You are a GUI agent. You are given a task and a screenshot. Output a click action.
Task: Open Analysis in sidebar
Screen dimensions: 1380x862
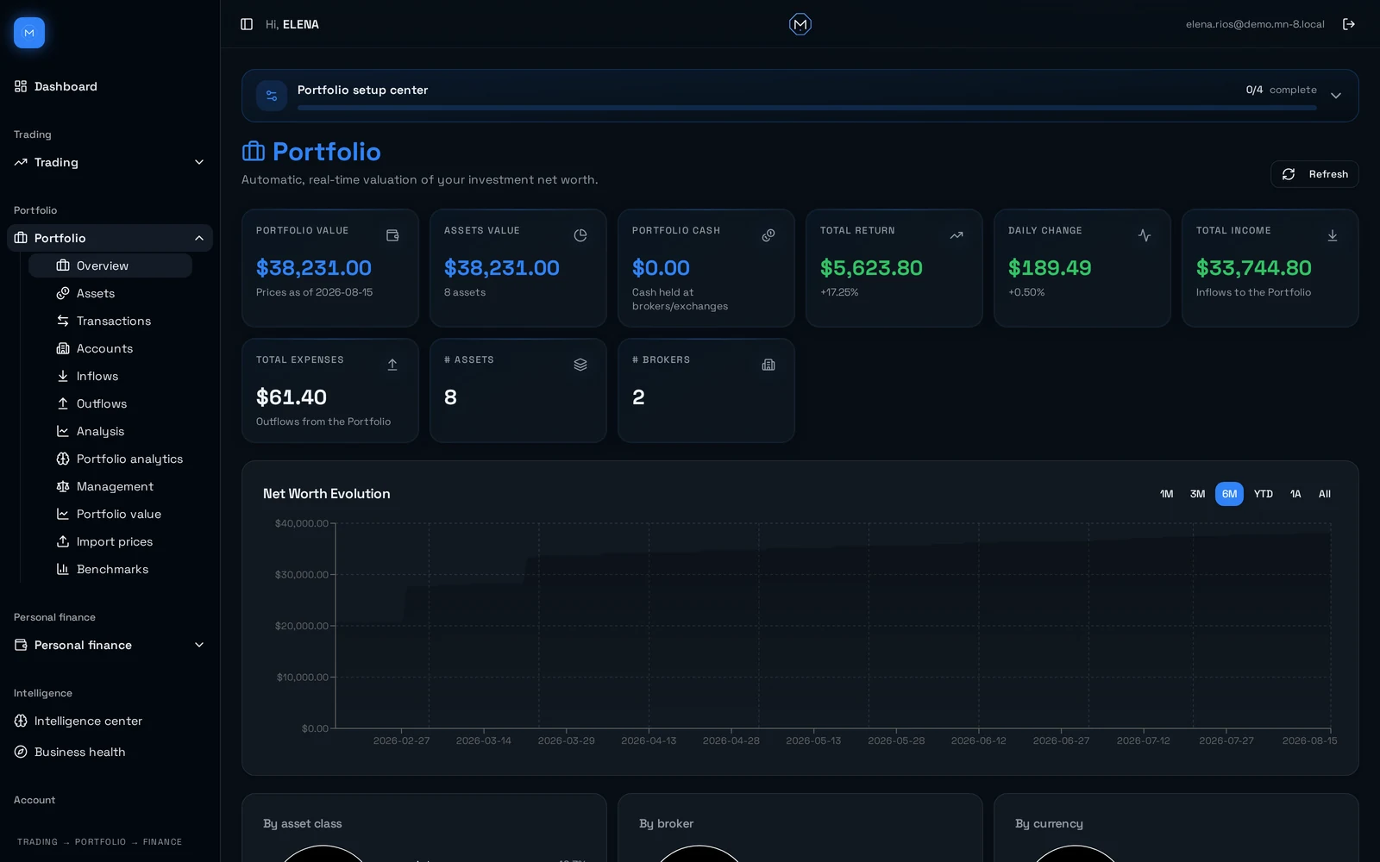point(110,431)
